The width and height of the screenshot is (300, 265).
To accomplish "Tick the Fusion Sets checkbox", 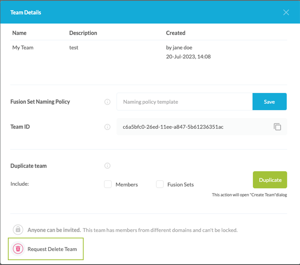I will pos(160,184).
